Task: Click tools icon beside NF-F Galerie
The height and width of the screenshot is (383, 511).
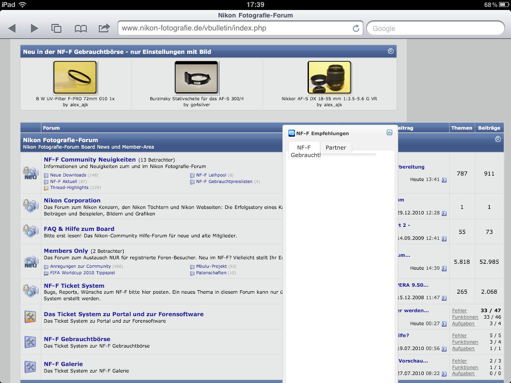Action: [x=30, y=367]
